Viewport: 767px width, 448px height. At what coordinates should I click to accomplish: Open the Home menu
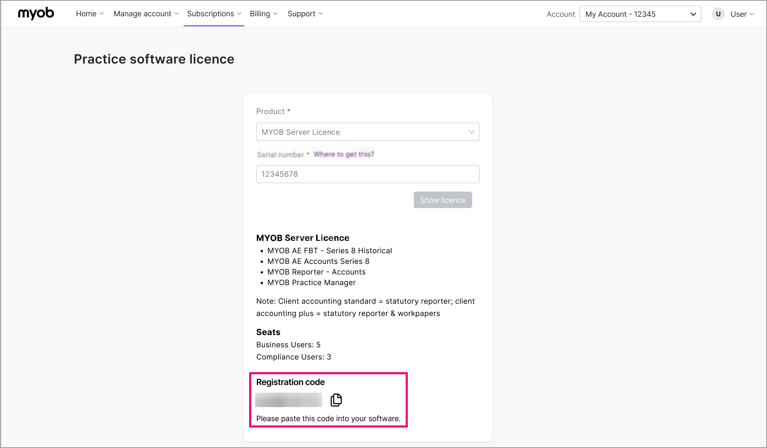(x=90, y=14)
